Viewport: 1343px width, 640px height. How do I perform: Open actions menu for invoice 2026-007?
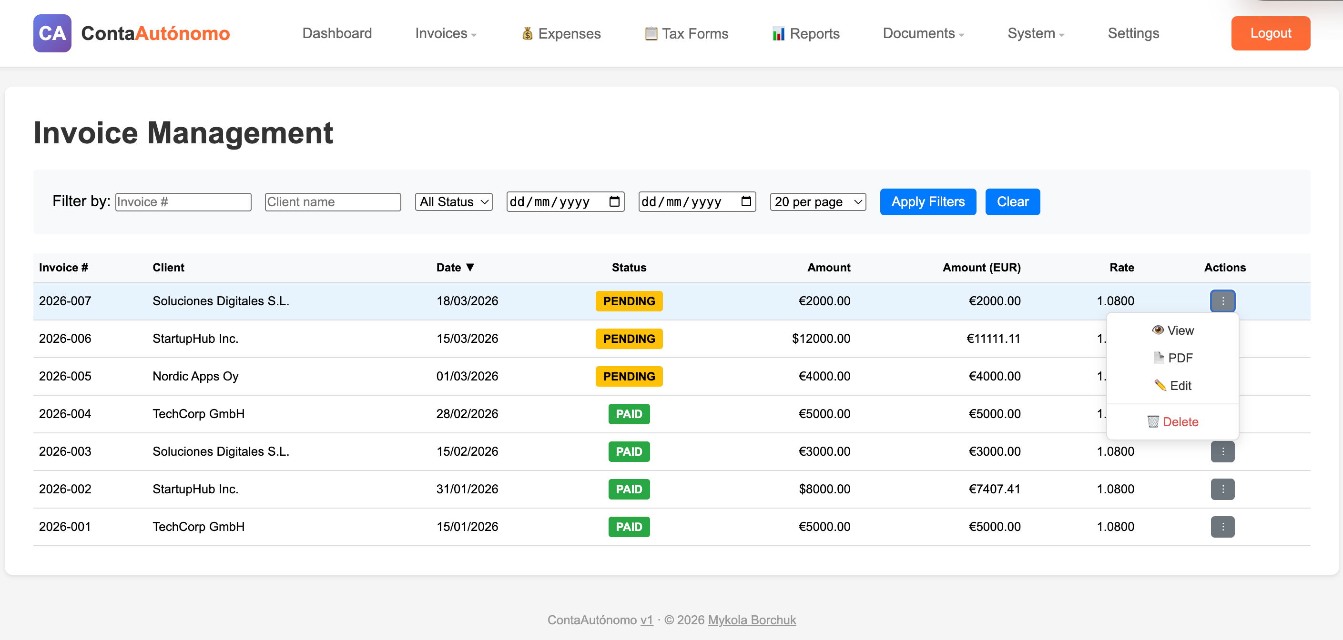pyautogui.click(x=1222, y=301)
